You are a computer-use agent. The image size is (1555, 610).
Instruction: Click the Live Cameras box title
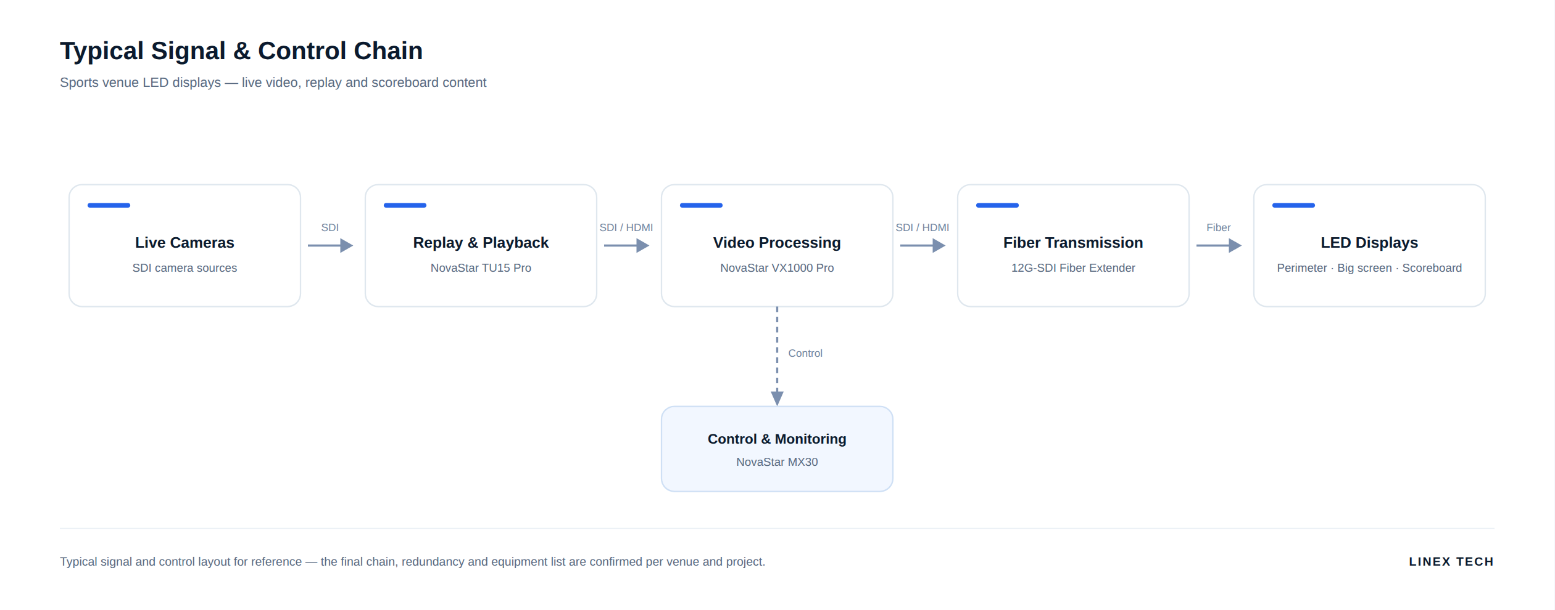pyautogui.click(x=185, y=243)
